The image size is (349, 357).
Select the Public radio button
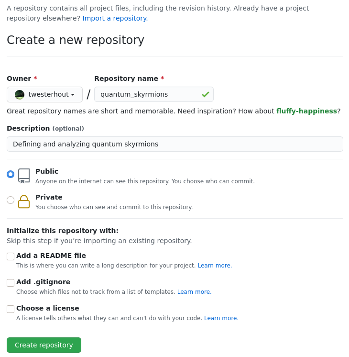click(x=11, y=174)
